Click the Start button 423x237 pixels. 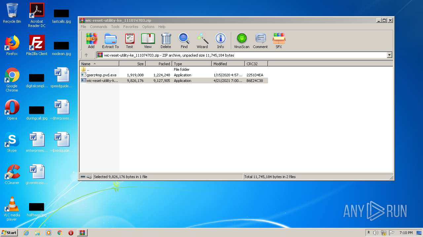click(9, 233)
